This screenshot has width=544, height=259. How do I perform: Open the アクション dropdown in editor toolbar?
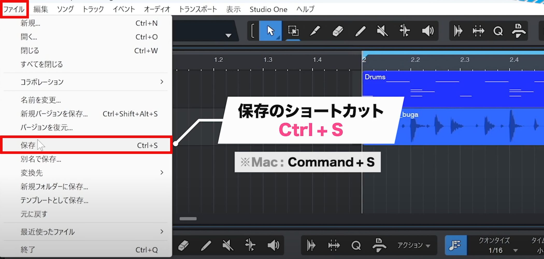(x=413, y=245)
